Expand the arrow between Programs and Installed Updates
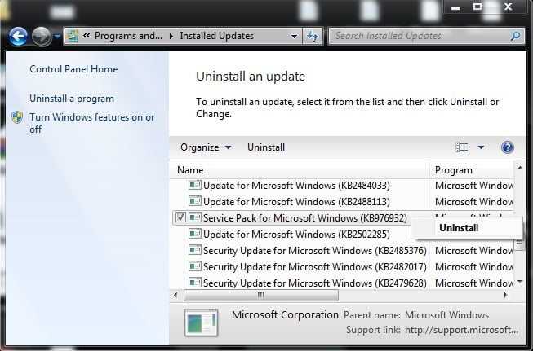 (x=171, y=36)
